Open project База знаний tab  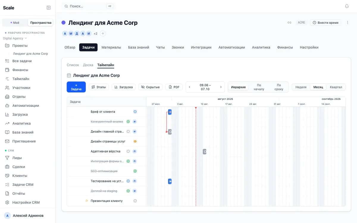(139, 47)
